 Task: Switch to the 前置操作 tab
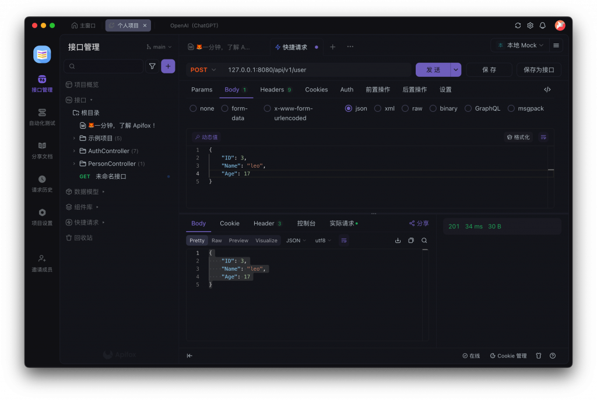point(378,90)
